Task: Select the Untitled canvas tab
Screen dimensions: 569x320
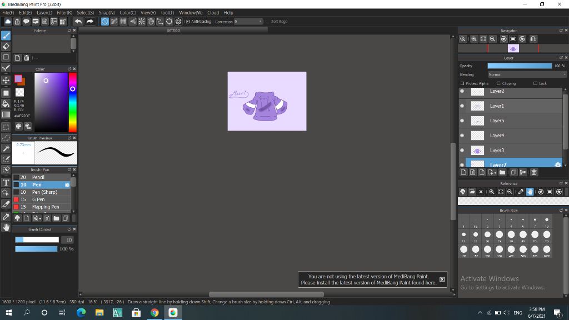Action: tap(173, 31)
